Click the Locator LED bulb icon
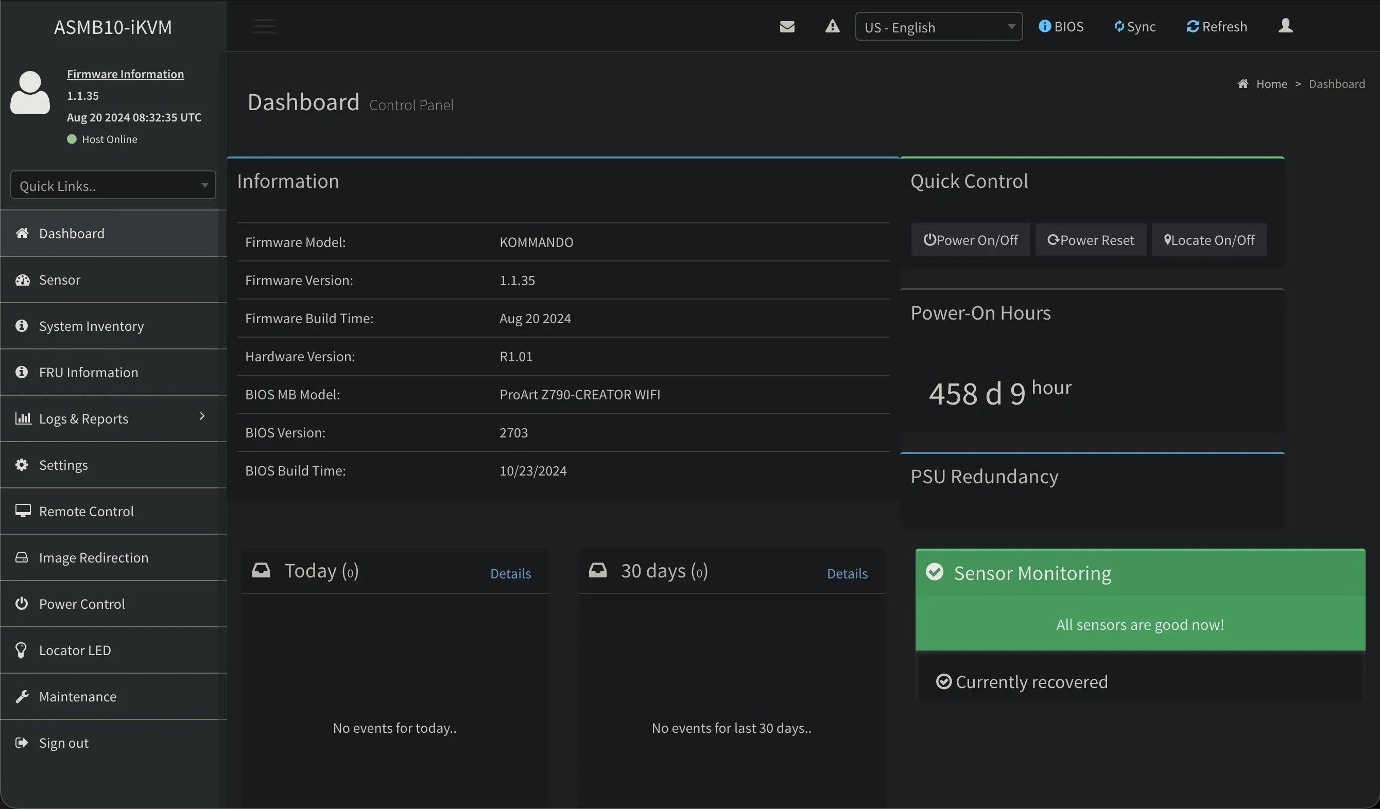Viewport: 1380px width, 809px height. 21,650
